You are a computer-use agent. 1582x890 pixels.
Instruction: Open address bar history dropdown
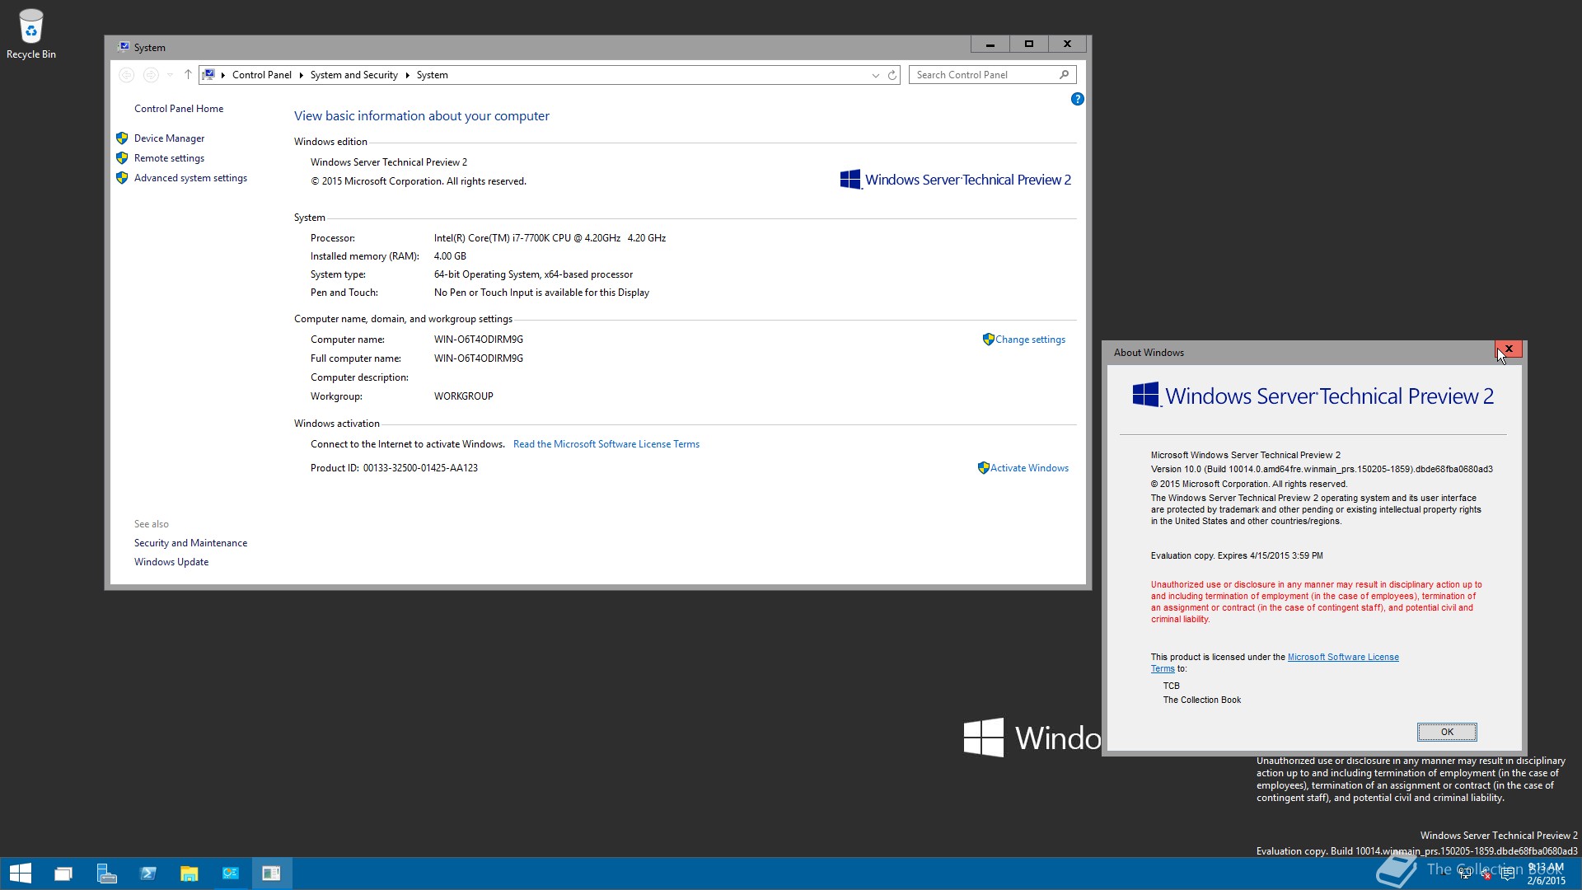point(875,75)
